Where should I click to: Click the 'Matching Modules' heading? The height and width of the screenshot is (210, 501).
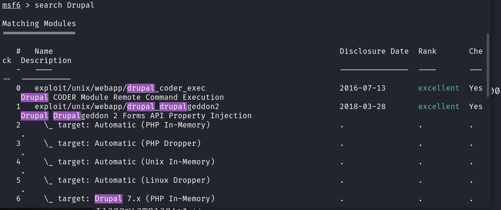pos(39,23)
